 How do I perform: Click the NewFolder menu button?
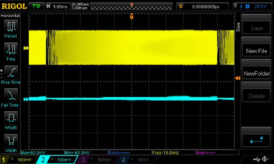coord(256,73)
